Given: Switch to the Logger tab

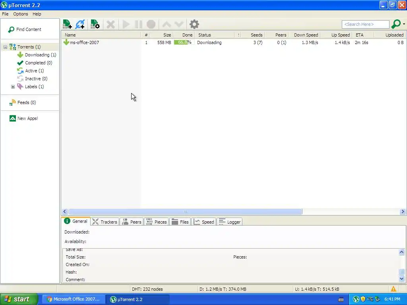Looking at the screenshot, I should click(x=230, y=222).
